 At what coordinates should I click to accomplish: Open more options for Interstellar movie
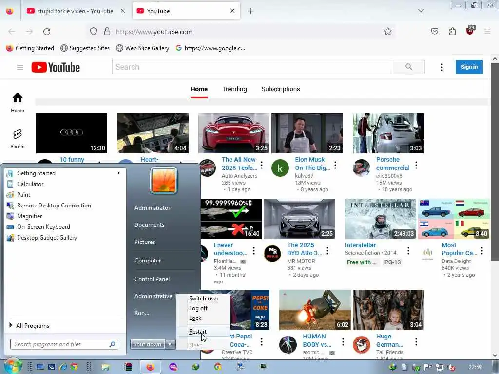tap(408, 251)
